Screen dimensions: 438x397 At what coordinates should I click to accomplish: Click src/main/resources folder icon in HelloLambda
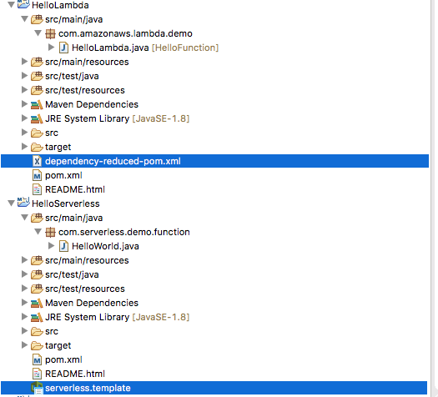click(x=37, y=62)
